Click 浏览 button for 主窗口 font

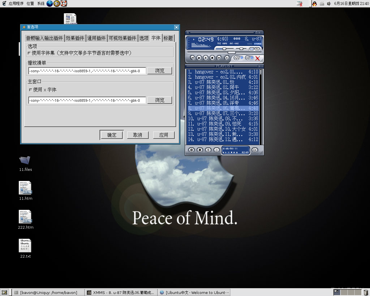(160, 100)
